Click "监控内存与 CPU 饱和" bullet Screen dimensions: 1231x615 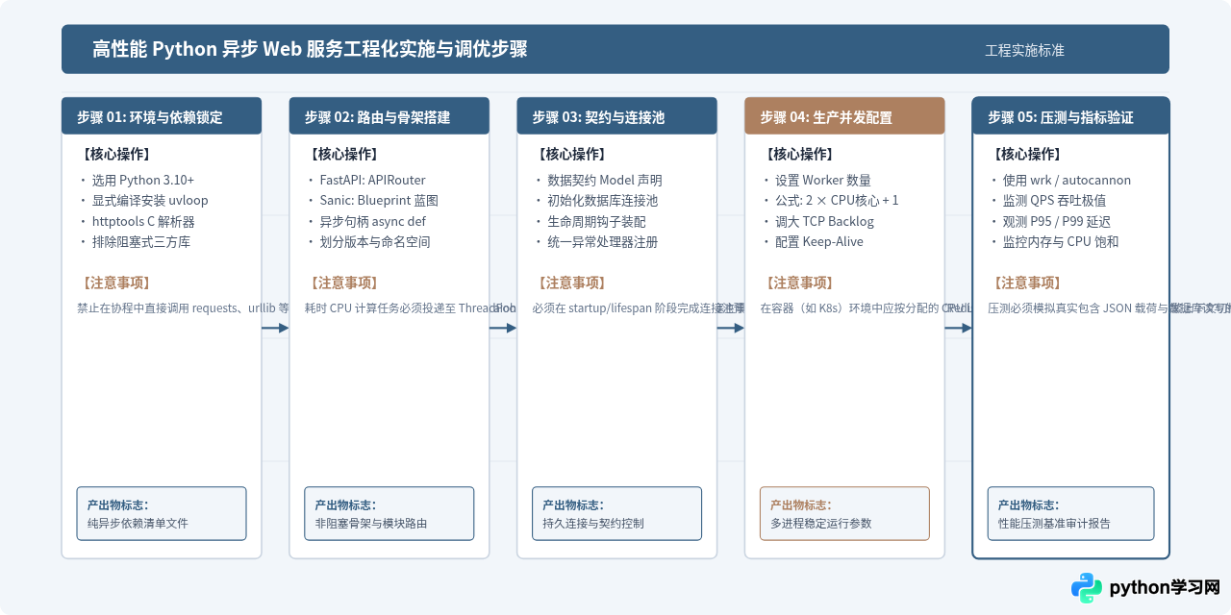[1061, 241]
